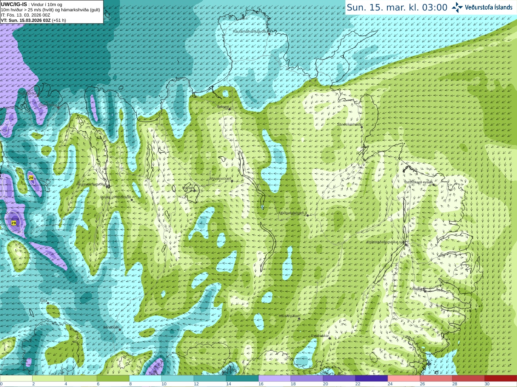Click the 18–20 m/s legend swatch
The width and height of the screenshot is (517, 387).
pyautogui.click(x=307, y=379)
